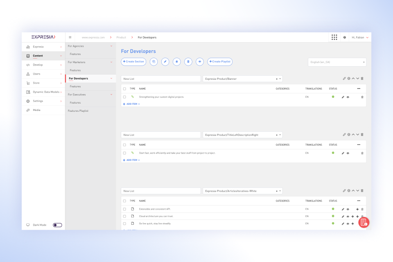Click the Create Playlist button
The width and height of the screenshot is (393, 262).
[220, 62]
